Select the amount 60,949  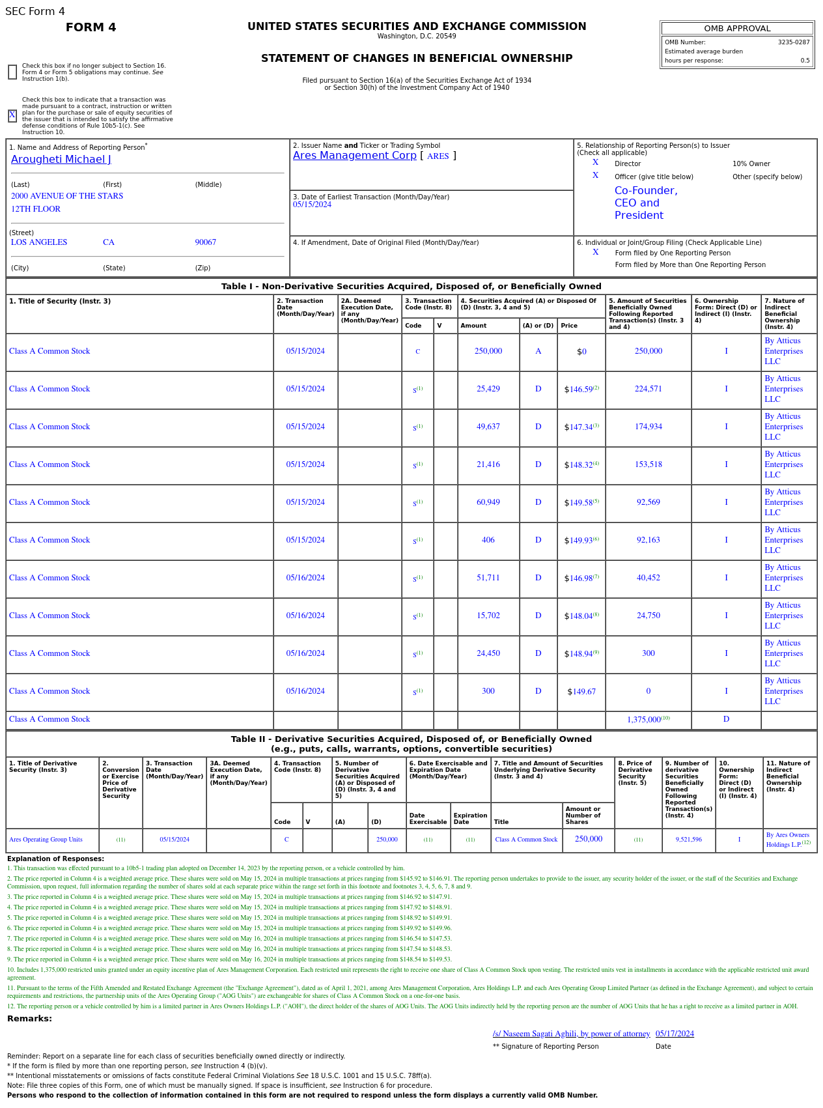click(488, 502)
